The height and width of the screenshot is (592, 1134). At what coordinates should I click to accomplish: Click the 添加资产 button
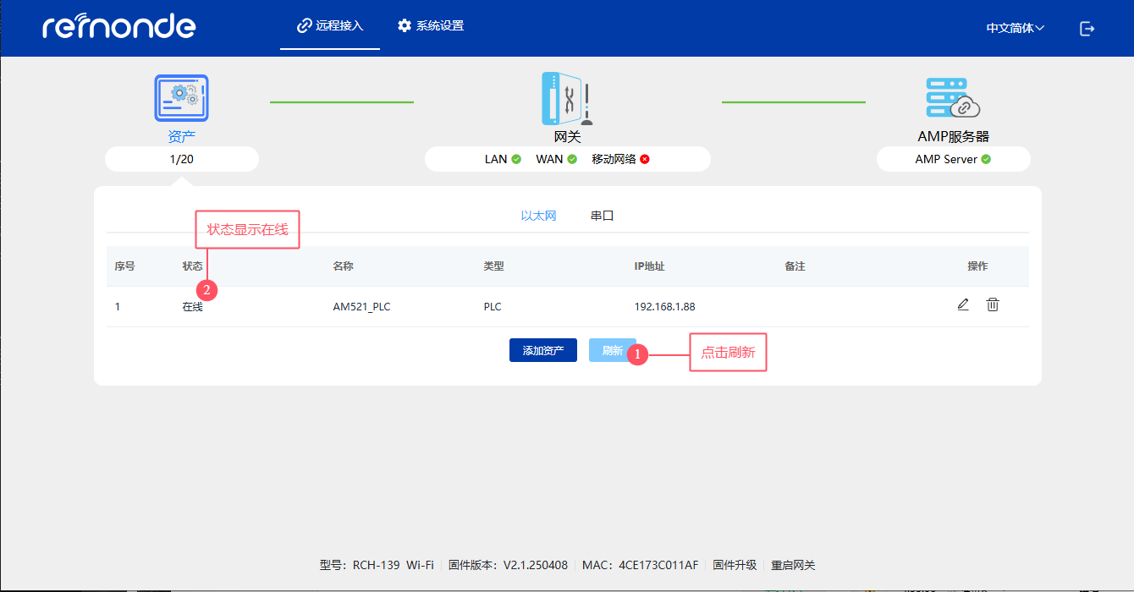pos(543,350)
